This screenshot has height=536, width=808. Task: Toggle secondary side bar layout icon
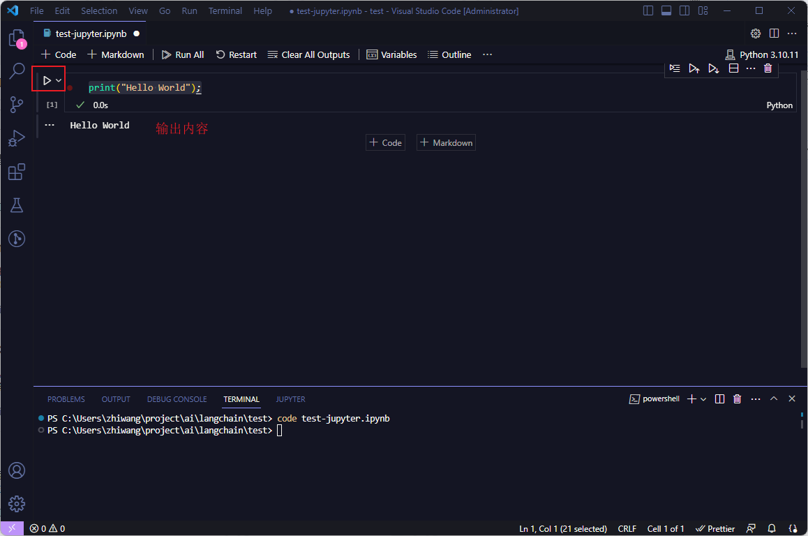[684, 11]
